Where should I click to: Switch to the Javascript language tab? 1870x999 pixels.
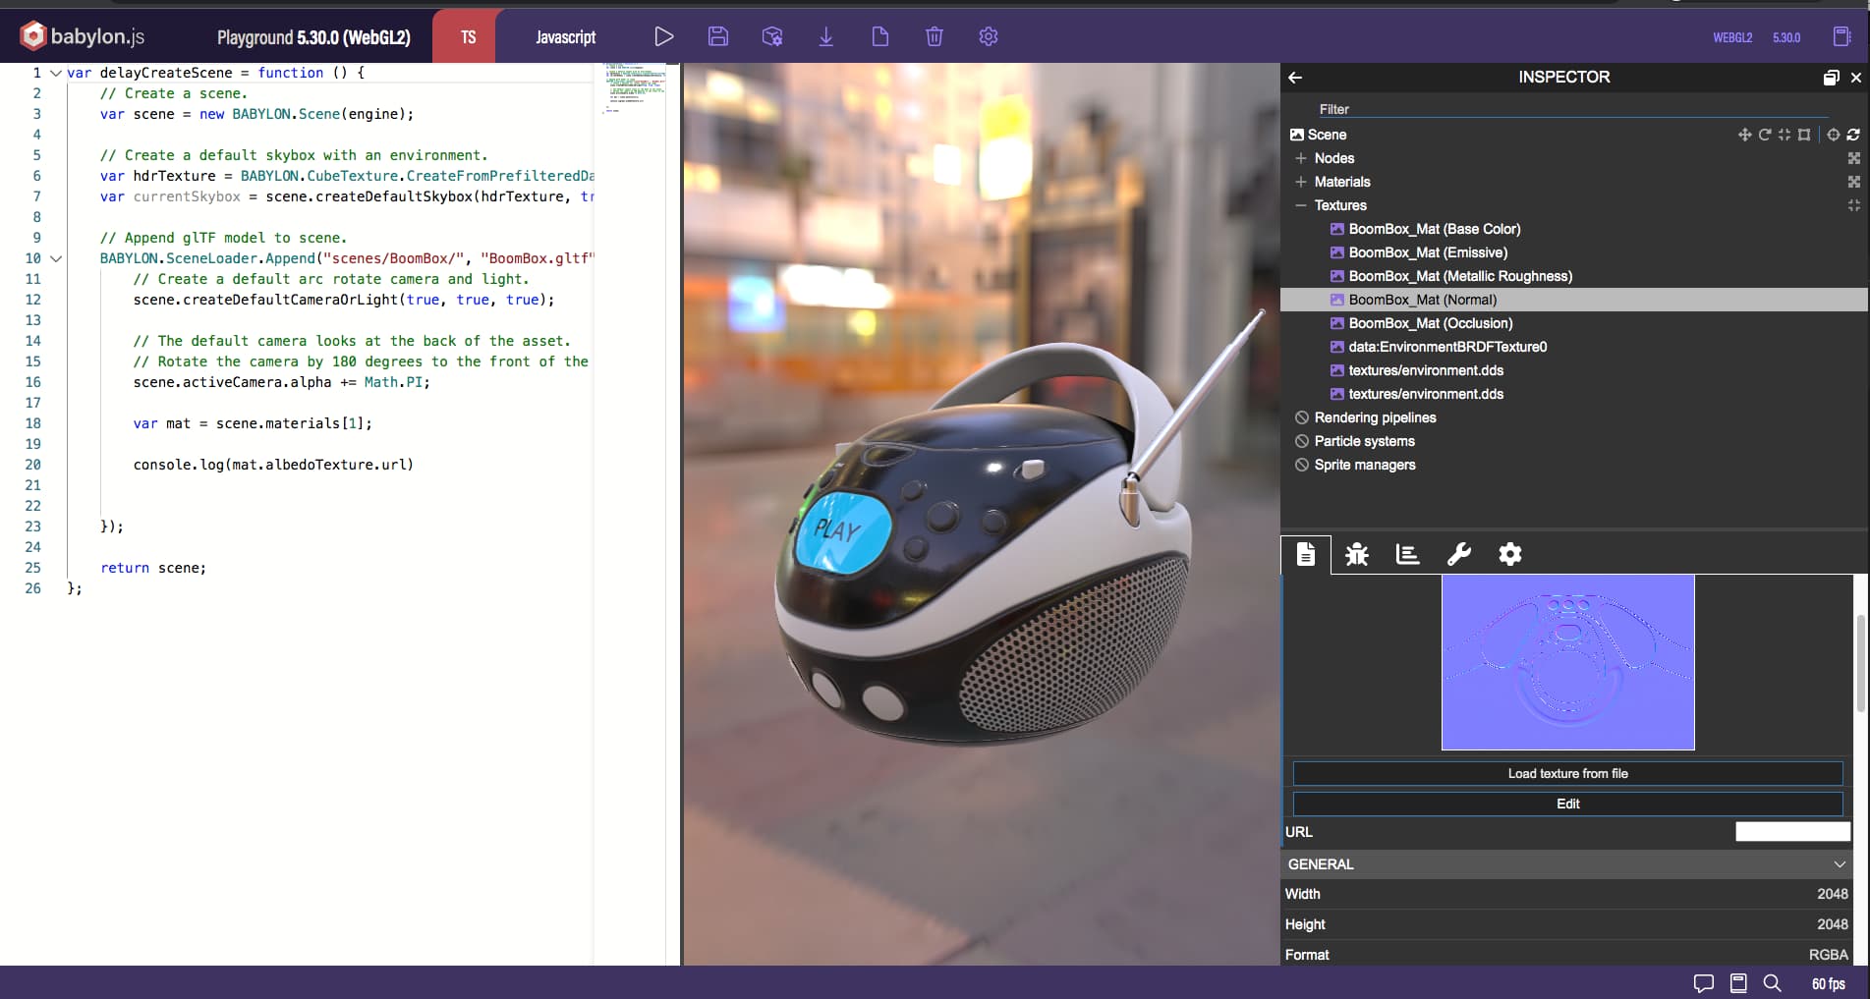point(566,36)
